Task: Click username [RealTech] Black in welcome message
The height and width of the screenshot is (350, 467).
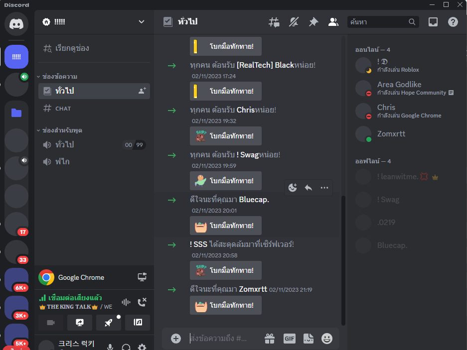Action: pos(265,65)
